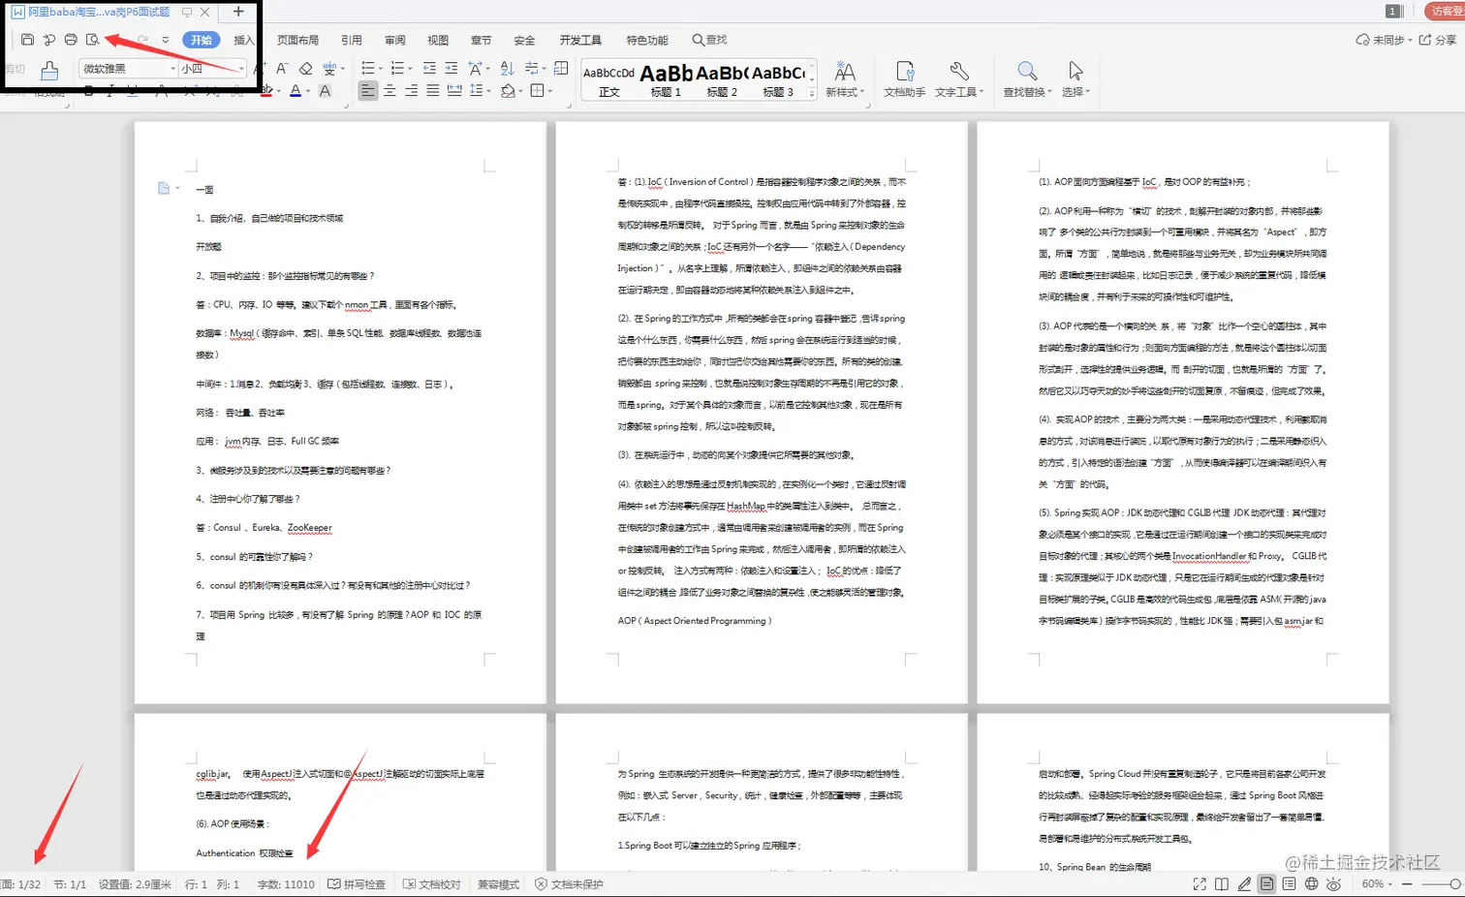The height and width of the screenshot is (897, 1465).
Task: Expand the borders dropdown
Action: tap(549, 91)
